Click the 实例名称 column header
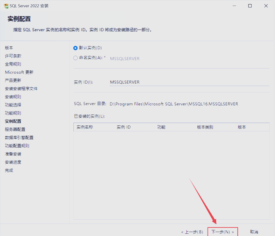This screenshot has height=236, width=275. 85,127
